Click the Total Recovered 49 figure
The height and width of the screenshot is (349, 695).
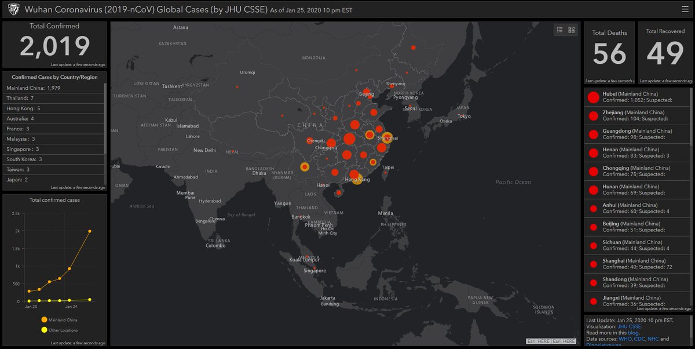(665, 53)
